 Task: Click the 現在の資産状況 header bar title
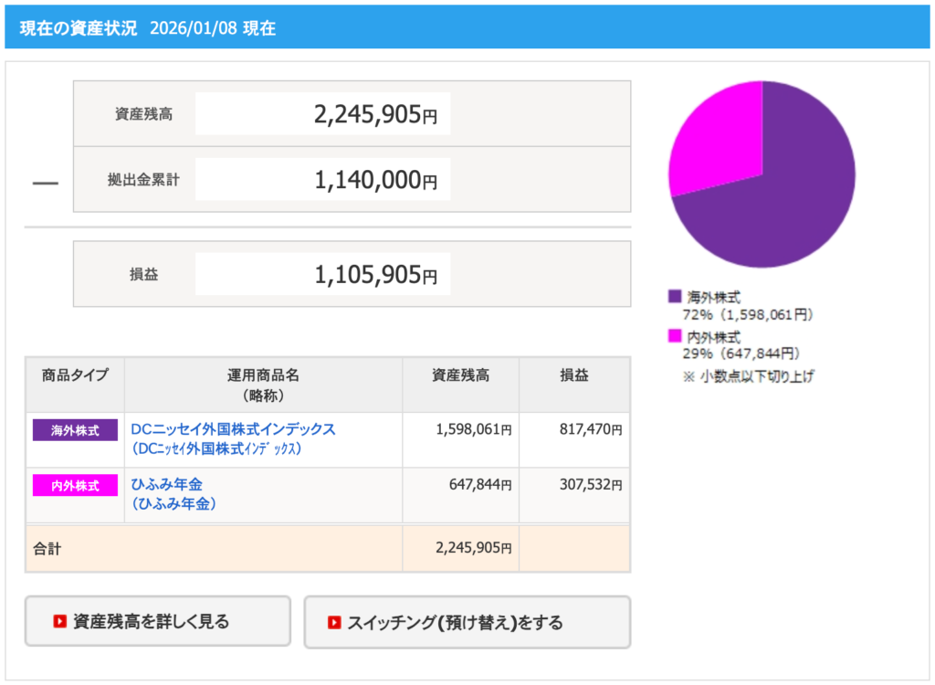pyautogui.click(x=79, y=27)
